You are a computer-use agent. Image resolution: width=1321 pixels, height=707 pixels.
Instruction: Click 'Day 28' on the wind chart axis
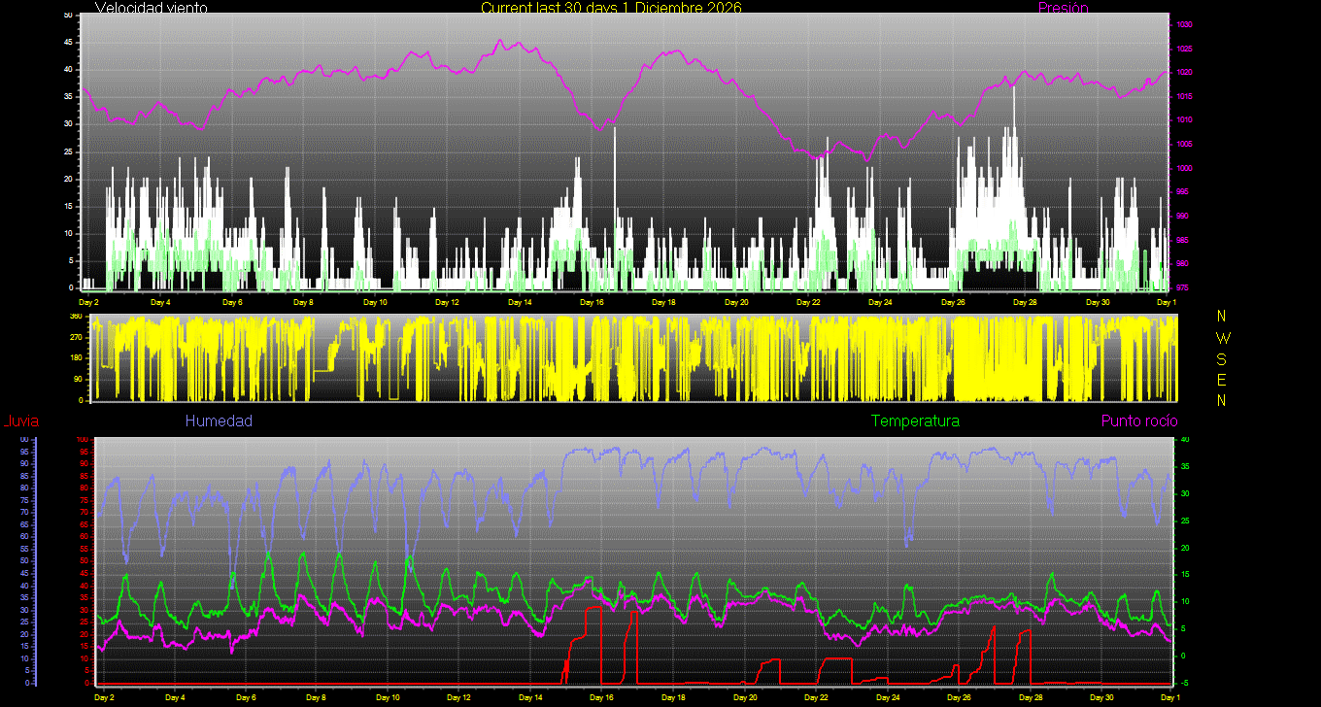point(1025,302)
